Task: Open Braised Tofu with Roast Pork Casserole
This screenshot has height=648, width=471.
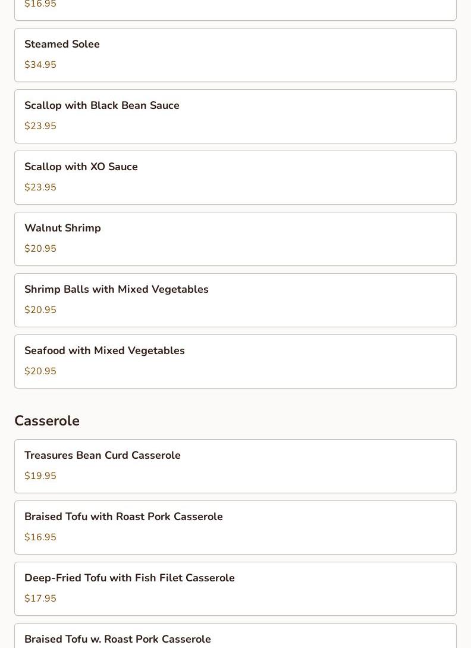Action: (124, 516)
